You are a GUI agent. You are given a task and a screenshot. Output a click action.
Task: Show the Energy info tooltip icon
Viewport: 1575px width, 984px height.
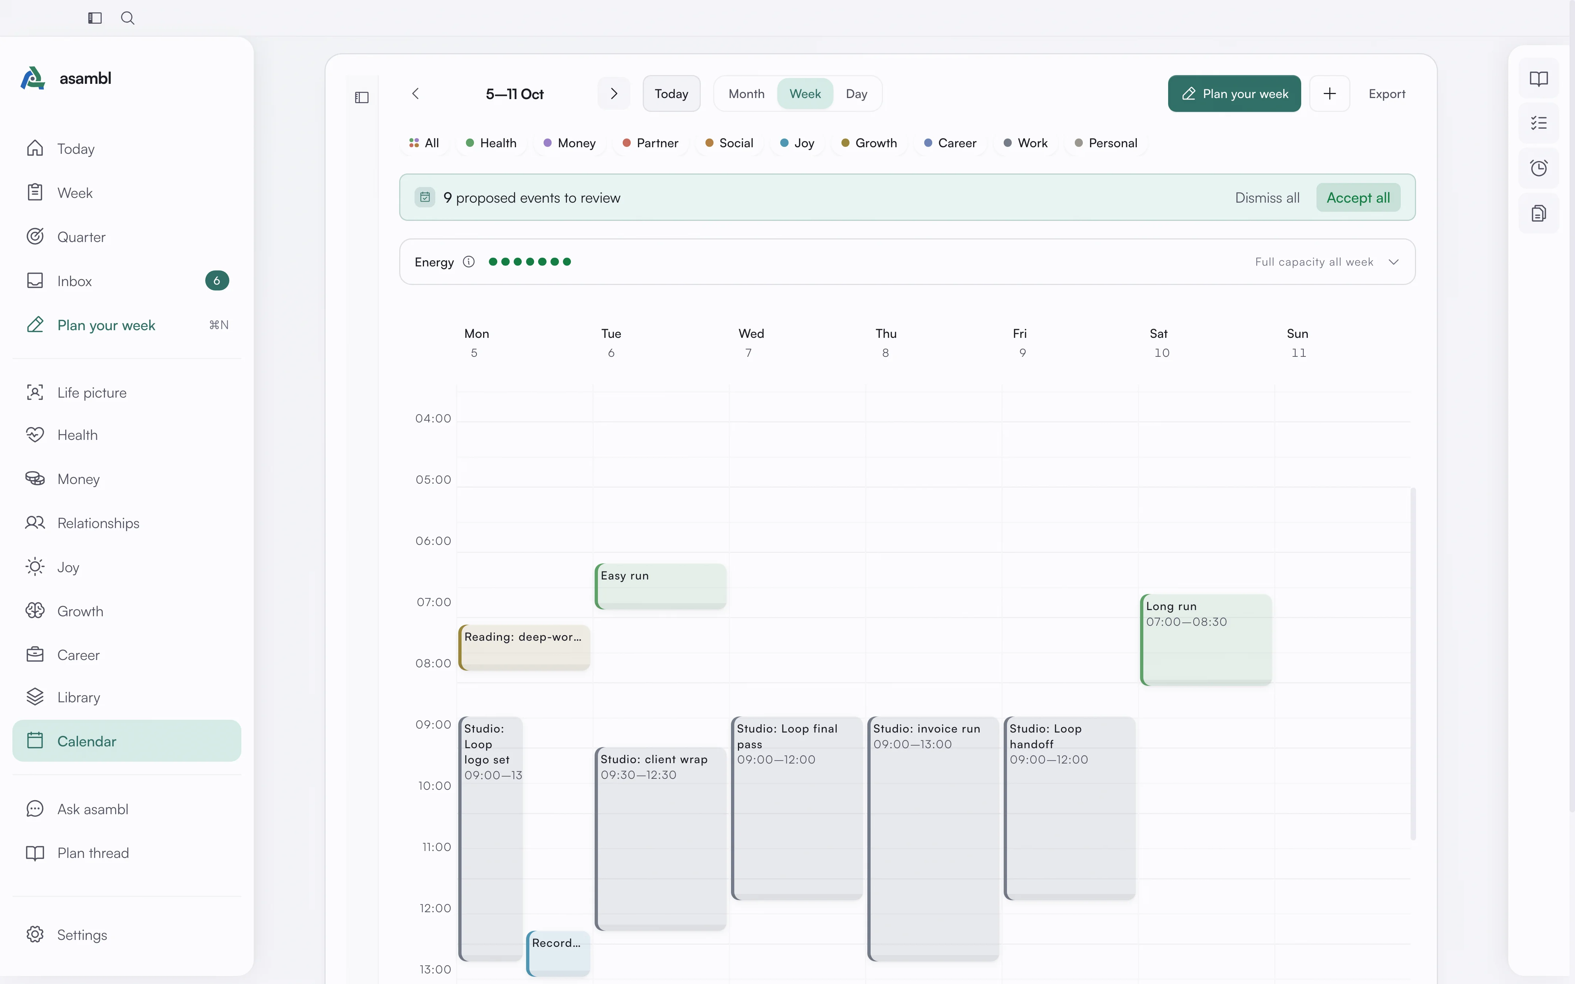(x=468, y=262)
